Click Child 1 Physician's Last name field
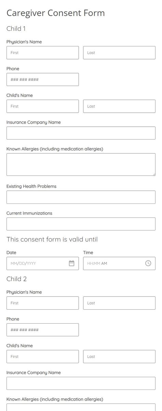 point(119,53)
